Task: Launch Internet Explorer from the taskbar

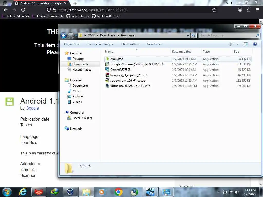Action: point(23,192)
